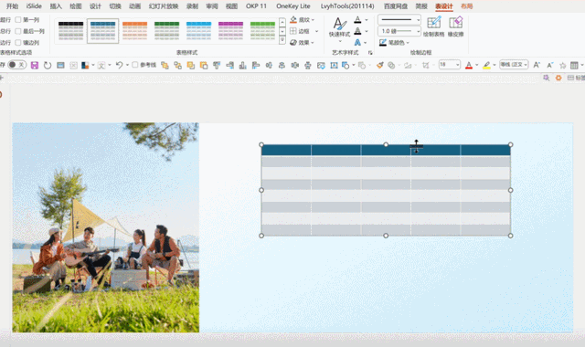Image resolution: width=585 pixels, height=347 pixels.
Task: Click the Undo arrow icon
Action: (x=119, y=65)
